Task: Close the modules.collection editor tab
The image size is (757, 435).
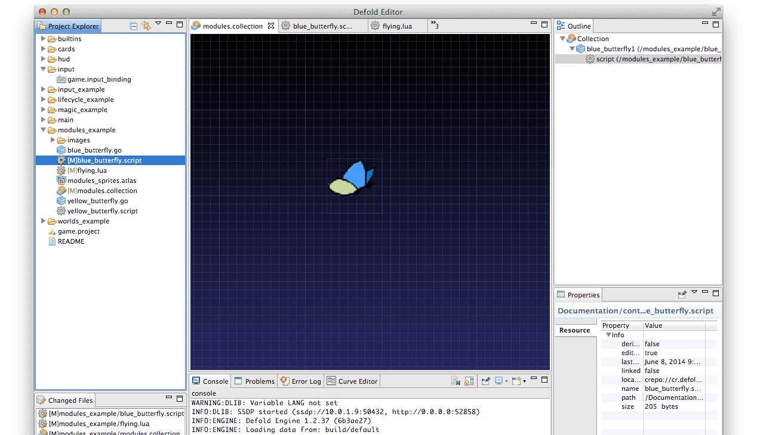Action: click(271, 26)
